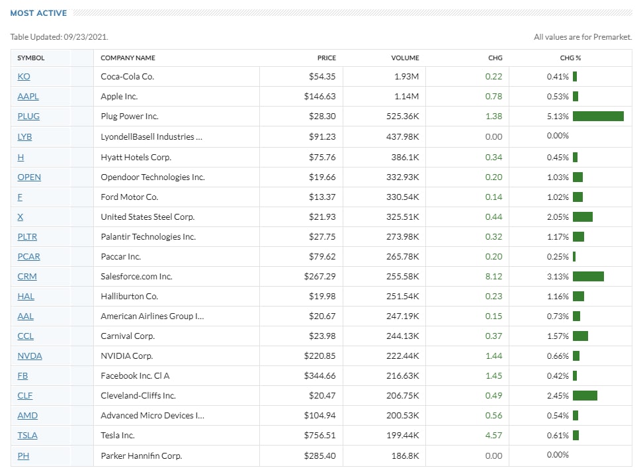This screenshot has width=643, height=476.
Task: Click the Carnival Corp. company name
Action: click(128, 336)
